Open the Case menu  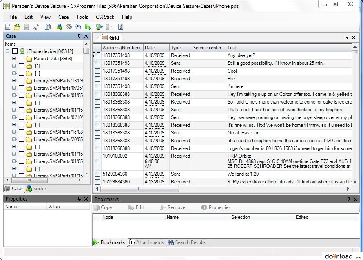tap(64, 17)
